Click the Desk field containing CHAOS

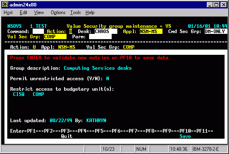point(106,31)
